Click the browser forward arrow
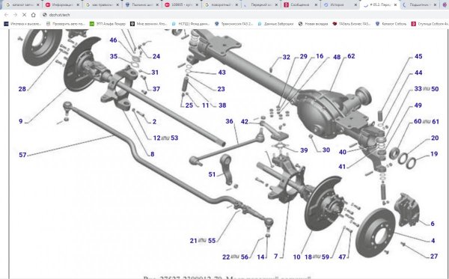This screenshot has height=279, width=449. (15, 15)
